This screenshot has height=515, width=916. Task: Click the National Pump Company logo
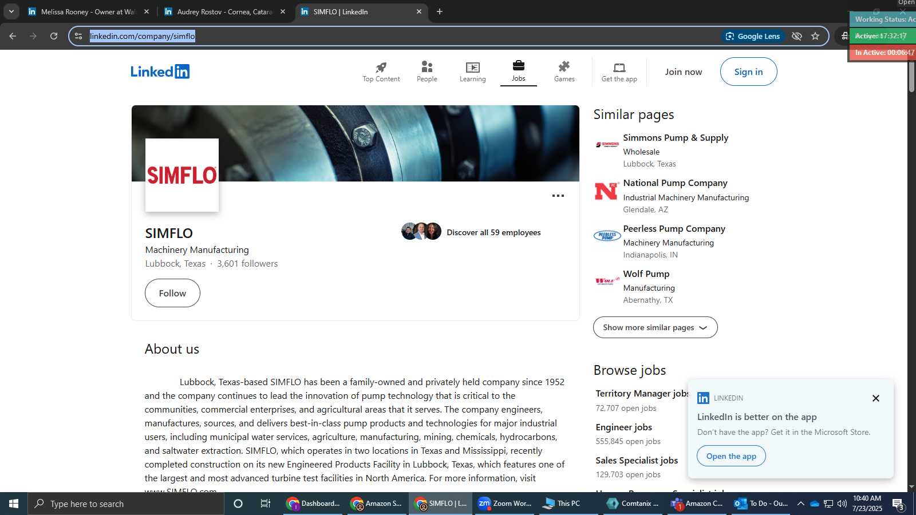[607, 191]
